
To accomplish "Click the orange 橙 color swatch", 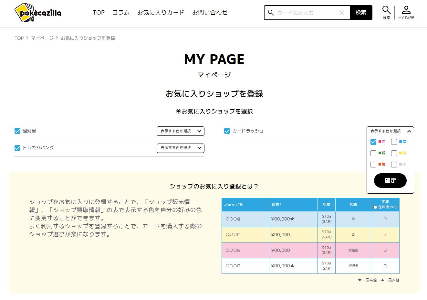I will [380, 164].
